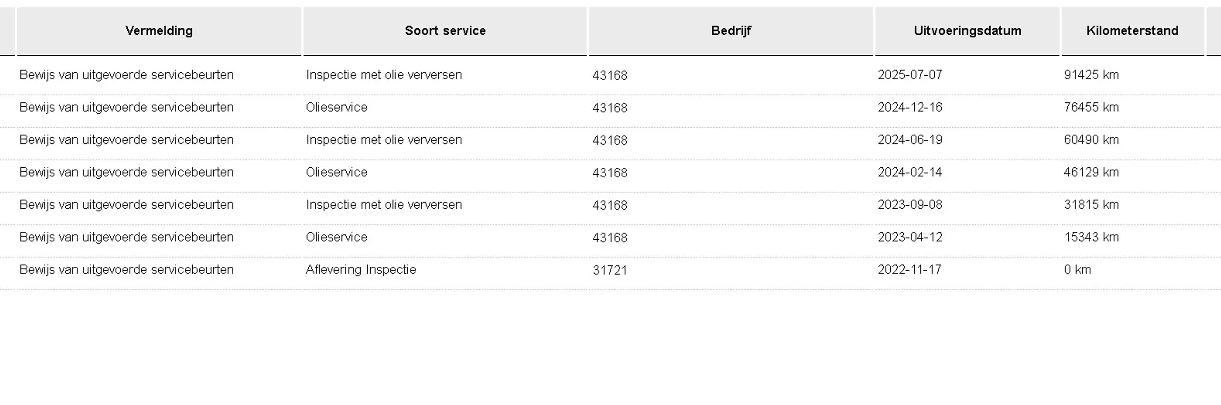The height and width of the screenshot is (405, 1221).
Task: Select company number 31721
Action: (x=610, y=270)
